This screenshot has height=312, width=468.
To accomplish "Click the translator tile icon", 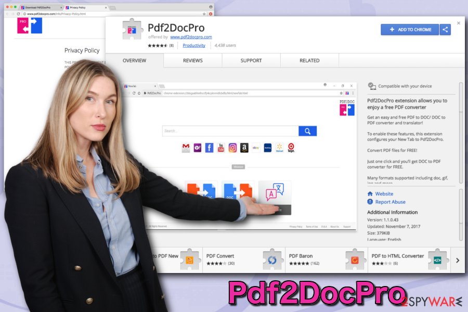I will click(x=275, y=192).
